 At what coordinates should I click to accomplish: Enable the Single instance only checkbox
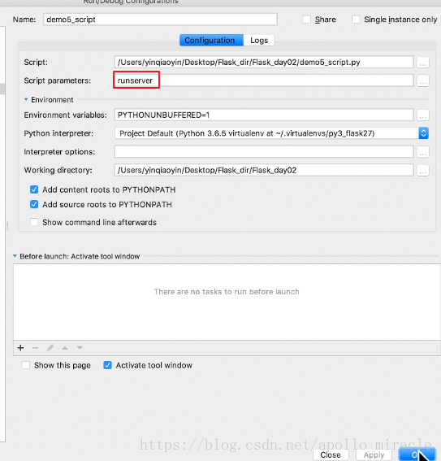click(x=356, y=20)
